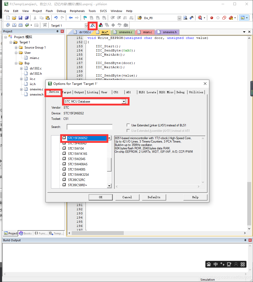This screenshot has height=282, width=253.
Task: Open Help from the options dialog
Action: point(195,197)
